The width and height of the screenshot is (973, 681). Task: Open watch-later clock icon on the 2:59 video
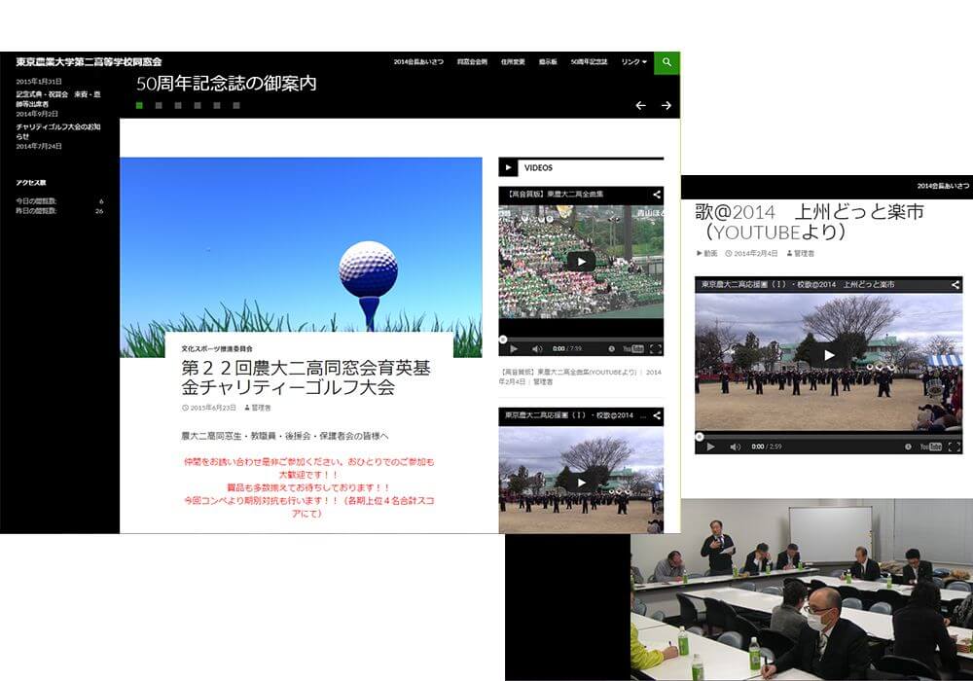coord(906,447)
